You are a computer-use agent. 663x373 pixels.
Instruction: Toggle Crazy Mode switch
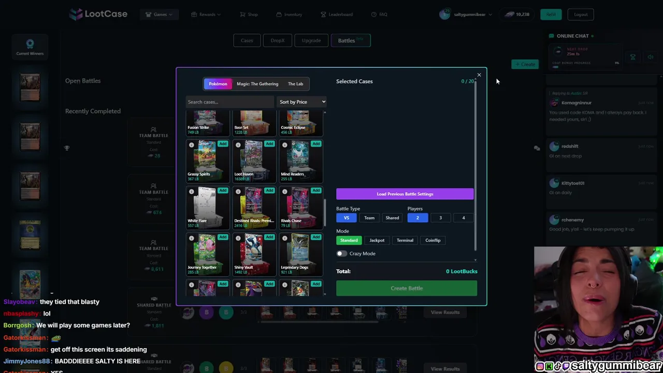click(341, 254)
